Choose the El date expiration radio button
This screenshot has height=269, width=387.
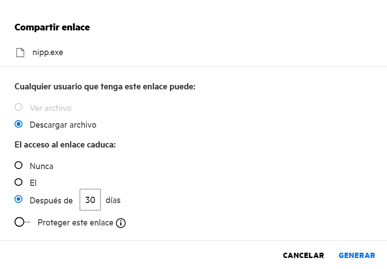click(x=18, y=182)
